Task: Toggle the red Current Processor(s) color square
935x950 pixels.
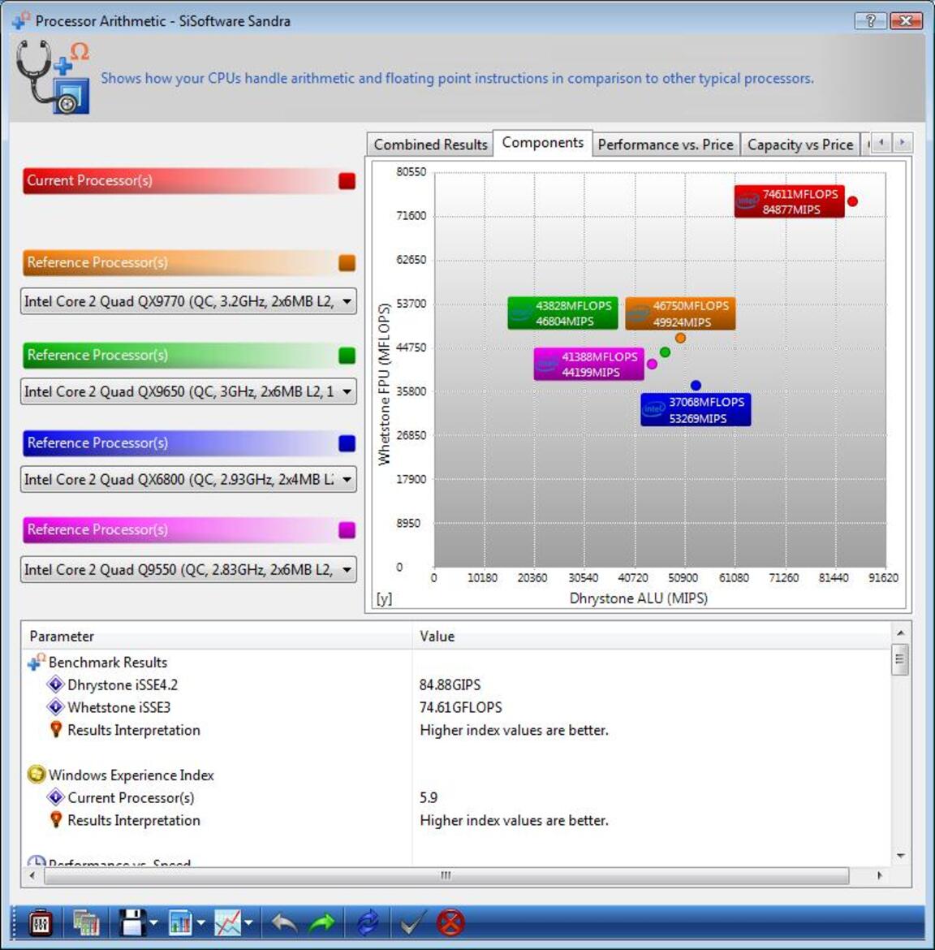Action: pos(347,180)
